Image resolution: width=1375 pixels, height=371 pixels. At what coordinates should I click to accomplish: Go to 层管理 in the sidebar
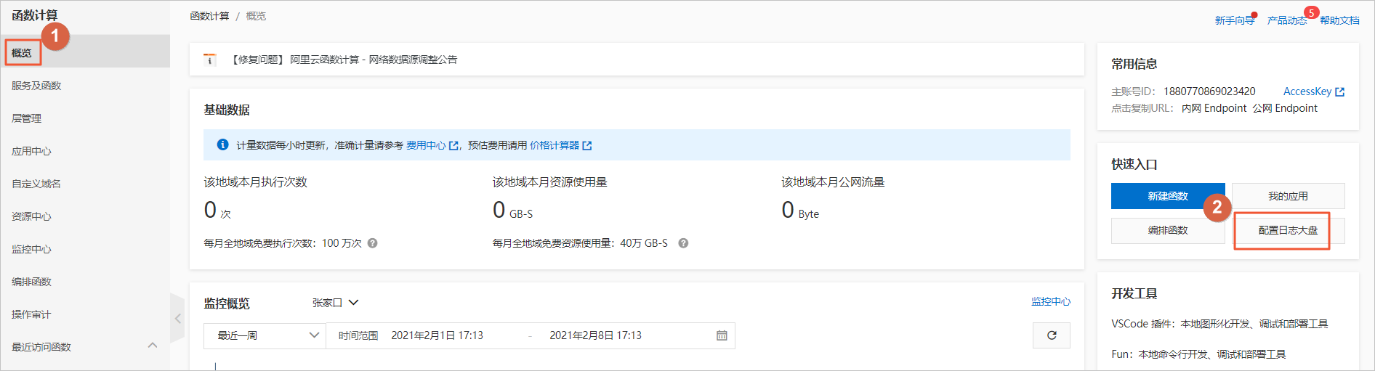(x=26, y=118)
